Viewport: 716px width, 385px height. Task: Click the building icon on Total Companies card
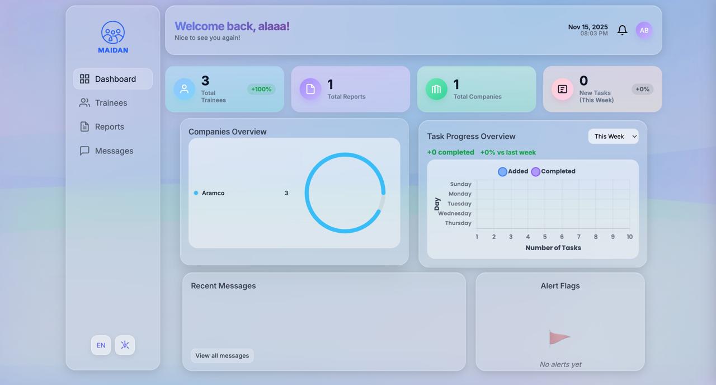click(x=436, y=88)
